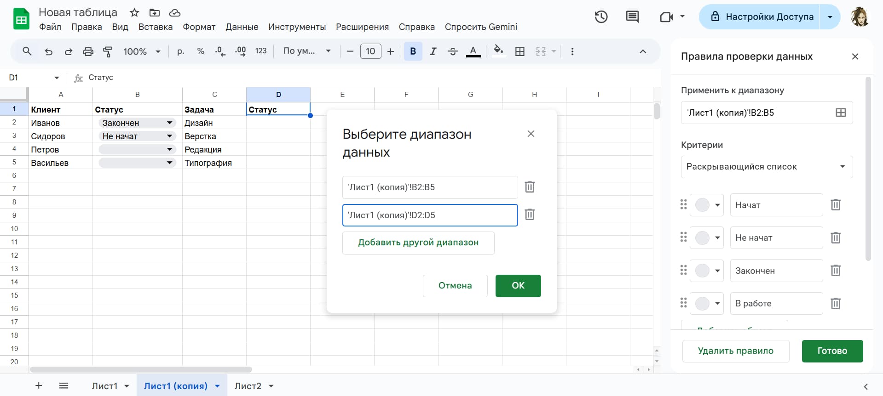Image resolution: width=883 pixels, height=396 pixels.
Task: Switch to the Лист2 sheet tab
Action: tap(248, 386)
